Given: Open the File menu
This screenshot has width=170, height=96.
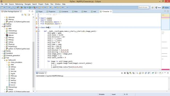Looking at the screenshot, I should 2,4.
